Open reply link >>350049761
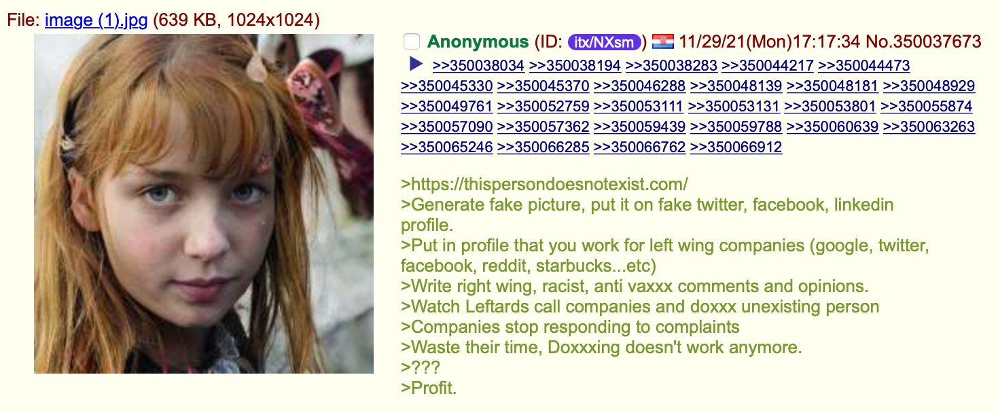 [447, 107]
